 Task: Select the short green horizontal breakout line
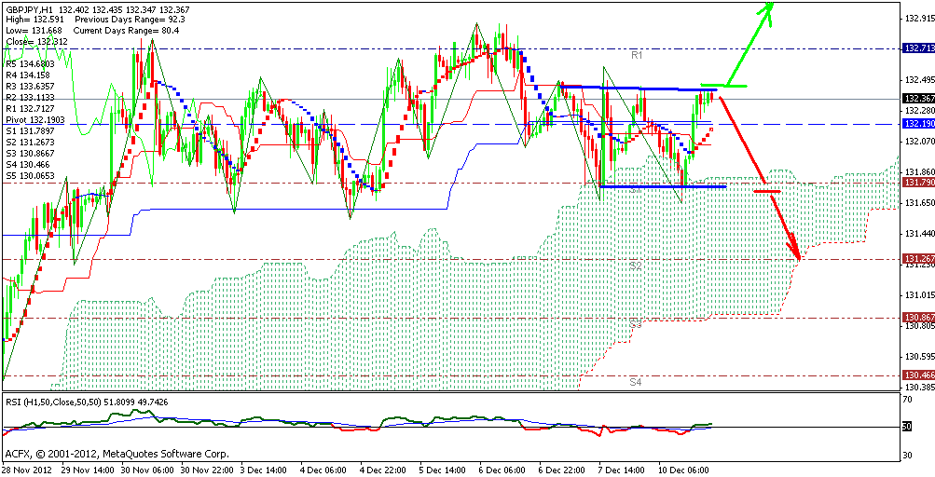point(723,86)
